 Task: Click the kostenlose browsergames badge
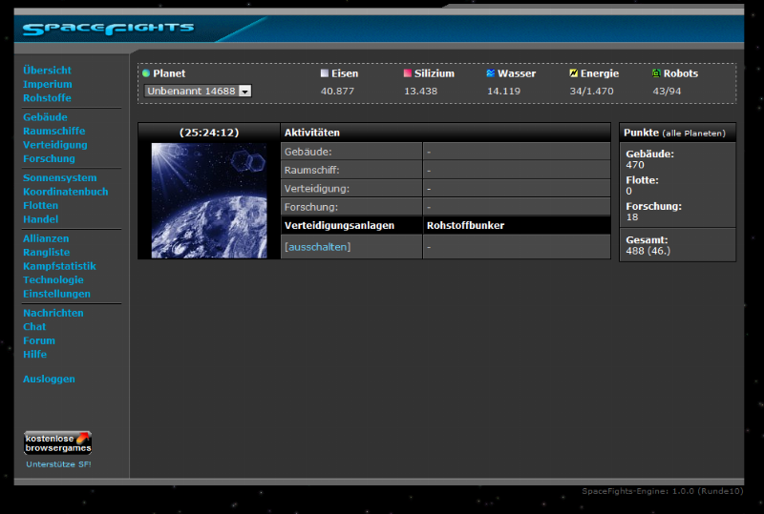58,442
